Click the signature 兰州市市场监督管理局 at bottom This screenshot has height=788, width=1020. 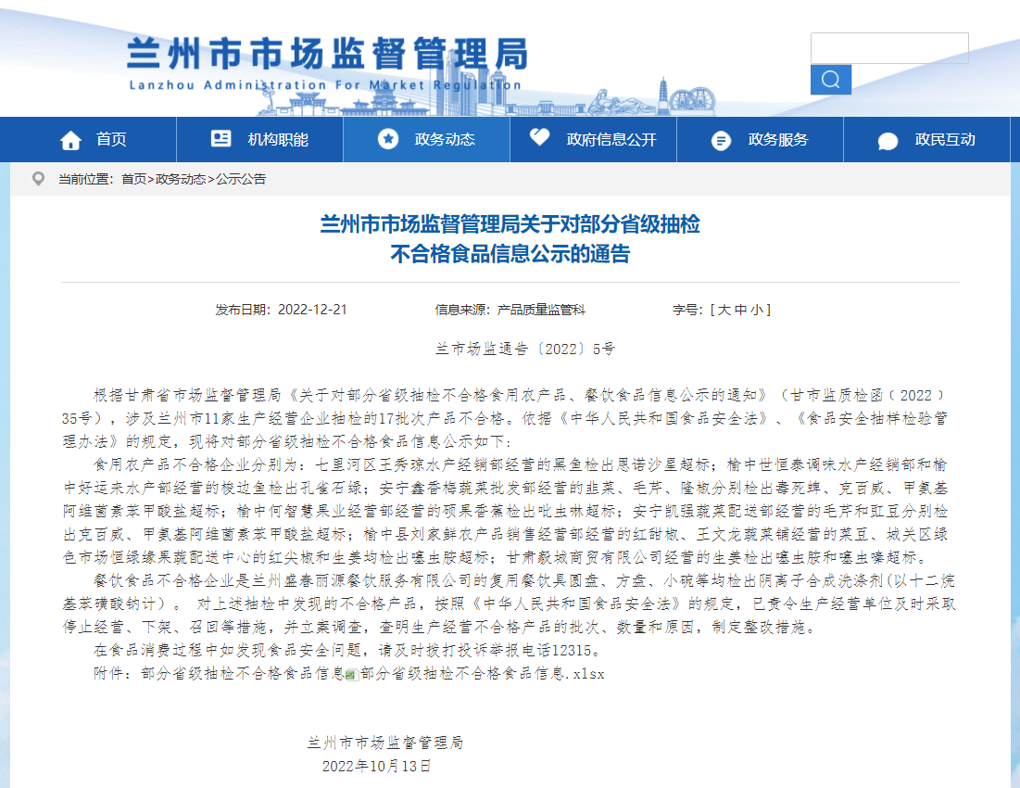(385, 743)
